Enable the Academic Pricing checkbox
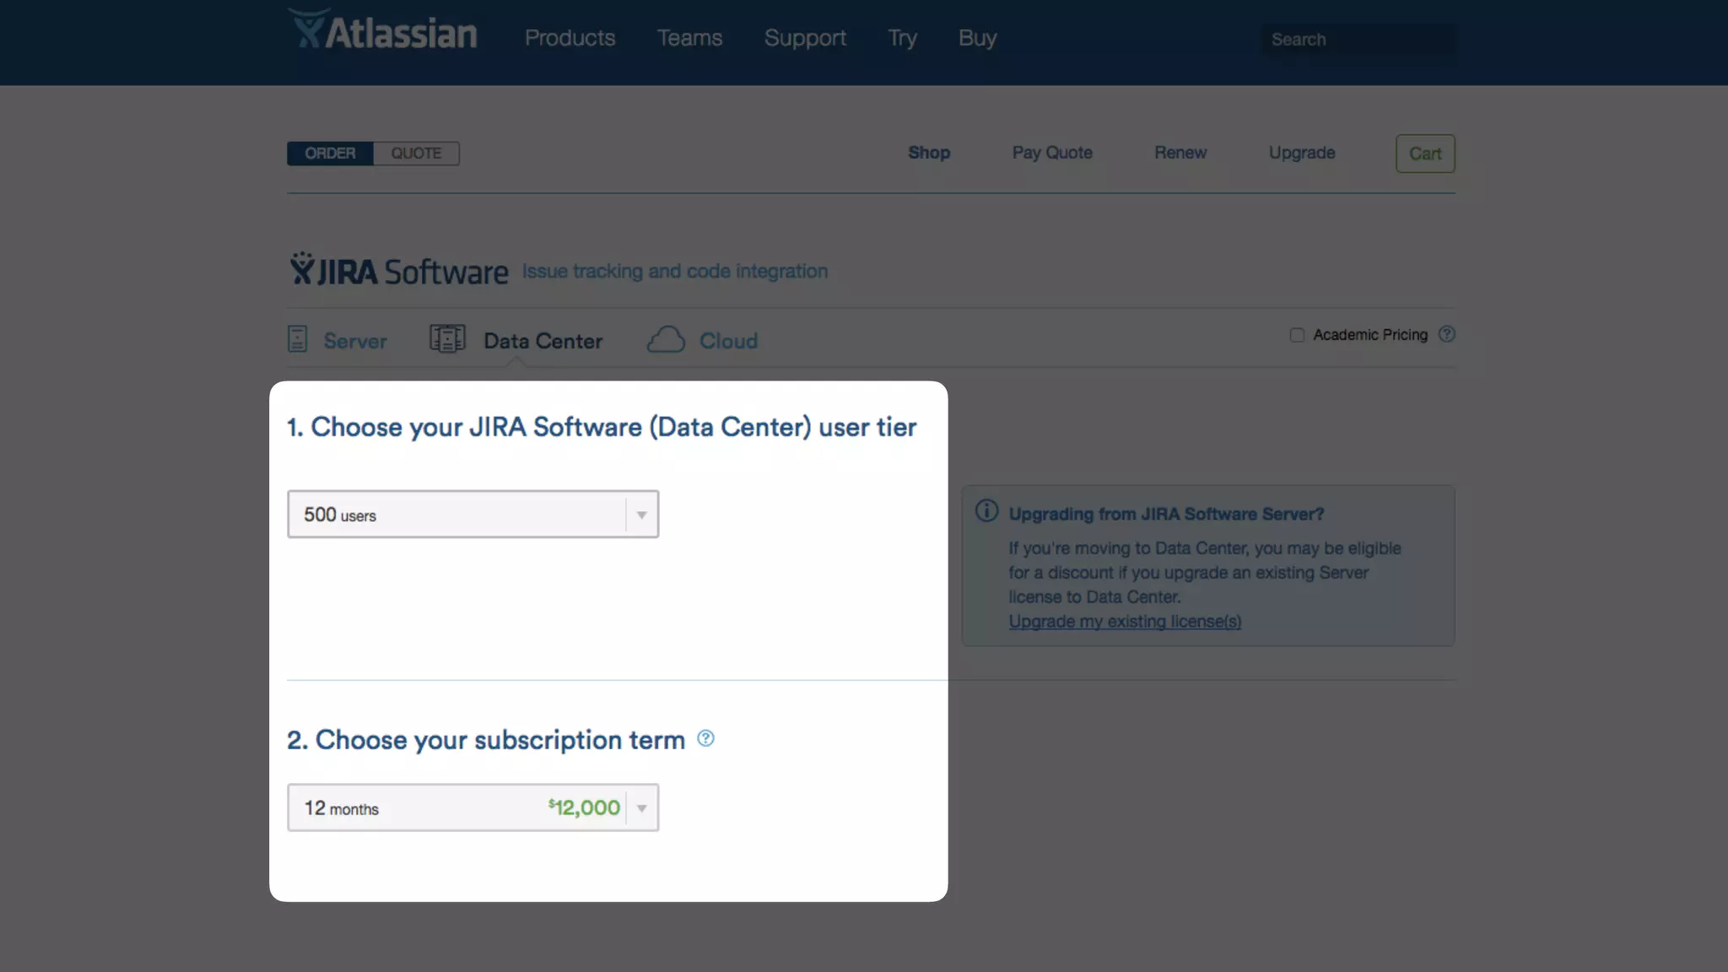The height and width of the screenshot is (972, 1728). click(x=1297, y=335)
